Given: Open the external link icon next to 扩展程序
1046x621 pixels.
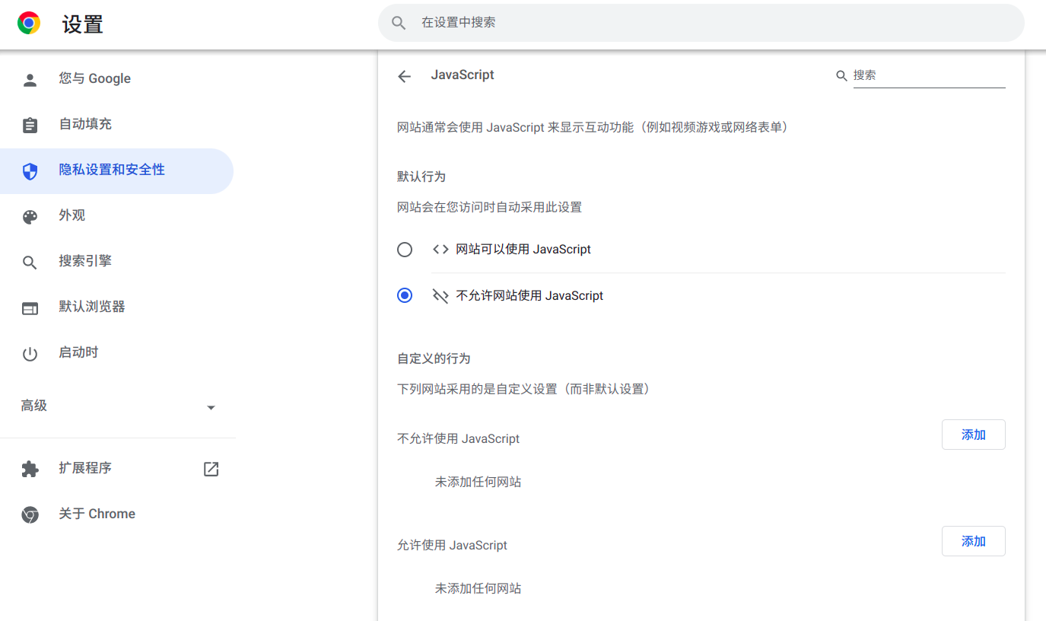Looking at the screenshot, I should (x=211, y=470).
